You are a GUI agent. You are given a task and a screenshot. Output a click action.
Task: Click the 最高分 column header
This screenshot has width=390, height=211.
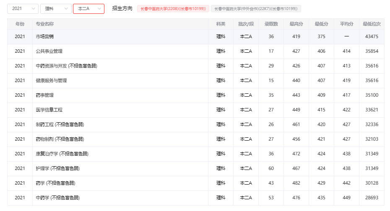(x=296, y=24)
